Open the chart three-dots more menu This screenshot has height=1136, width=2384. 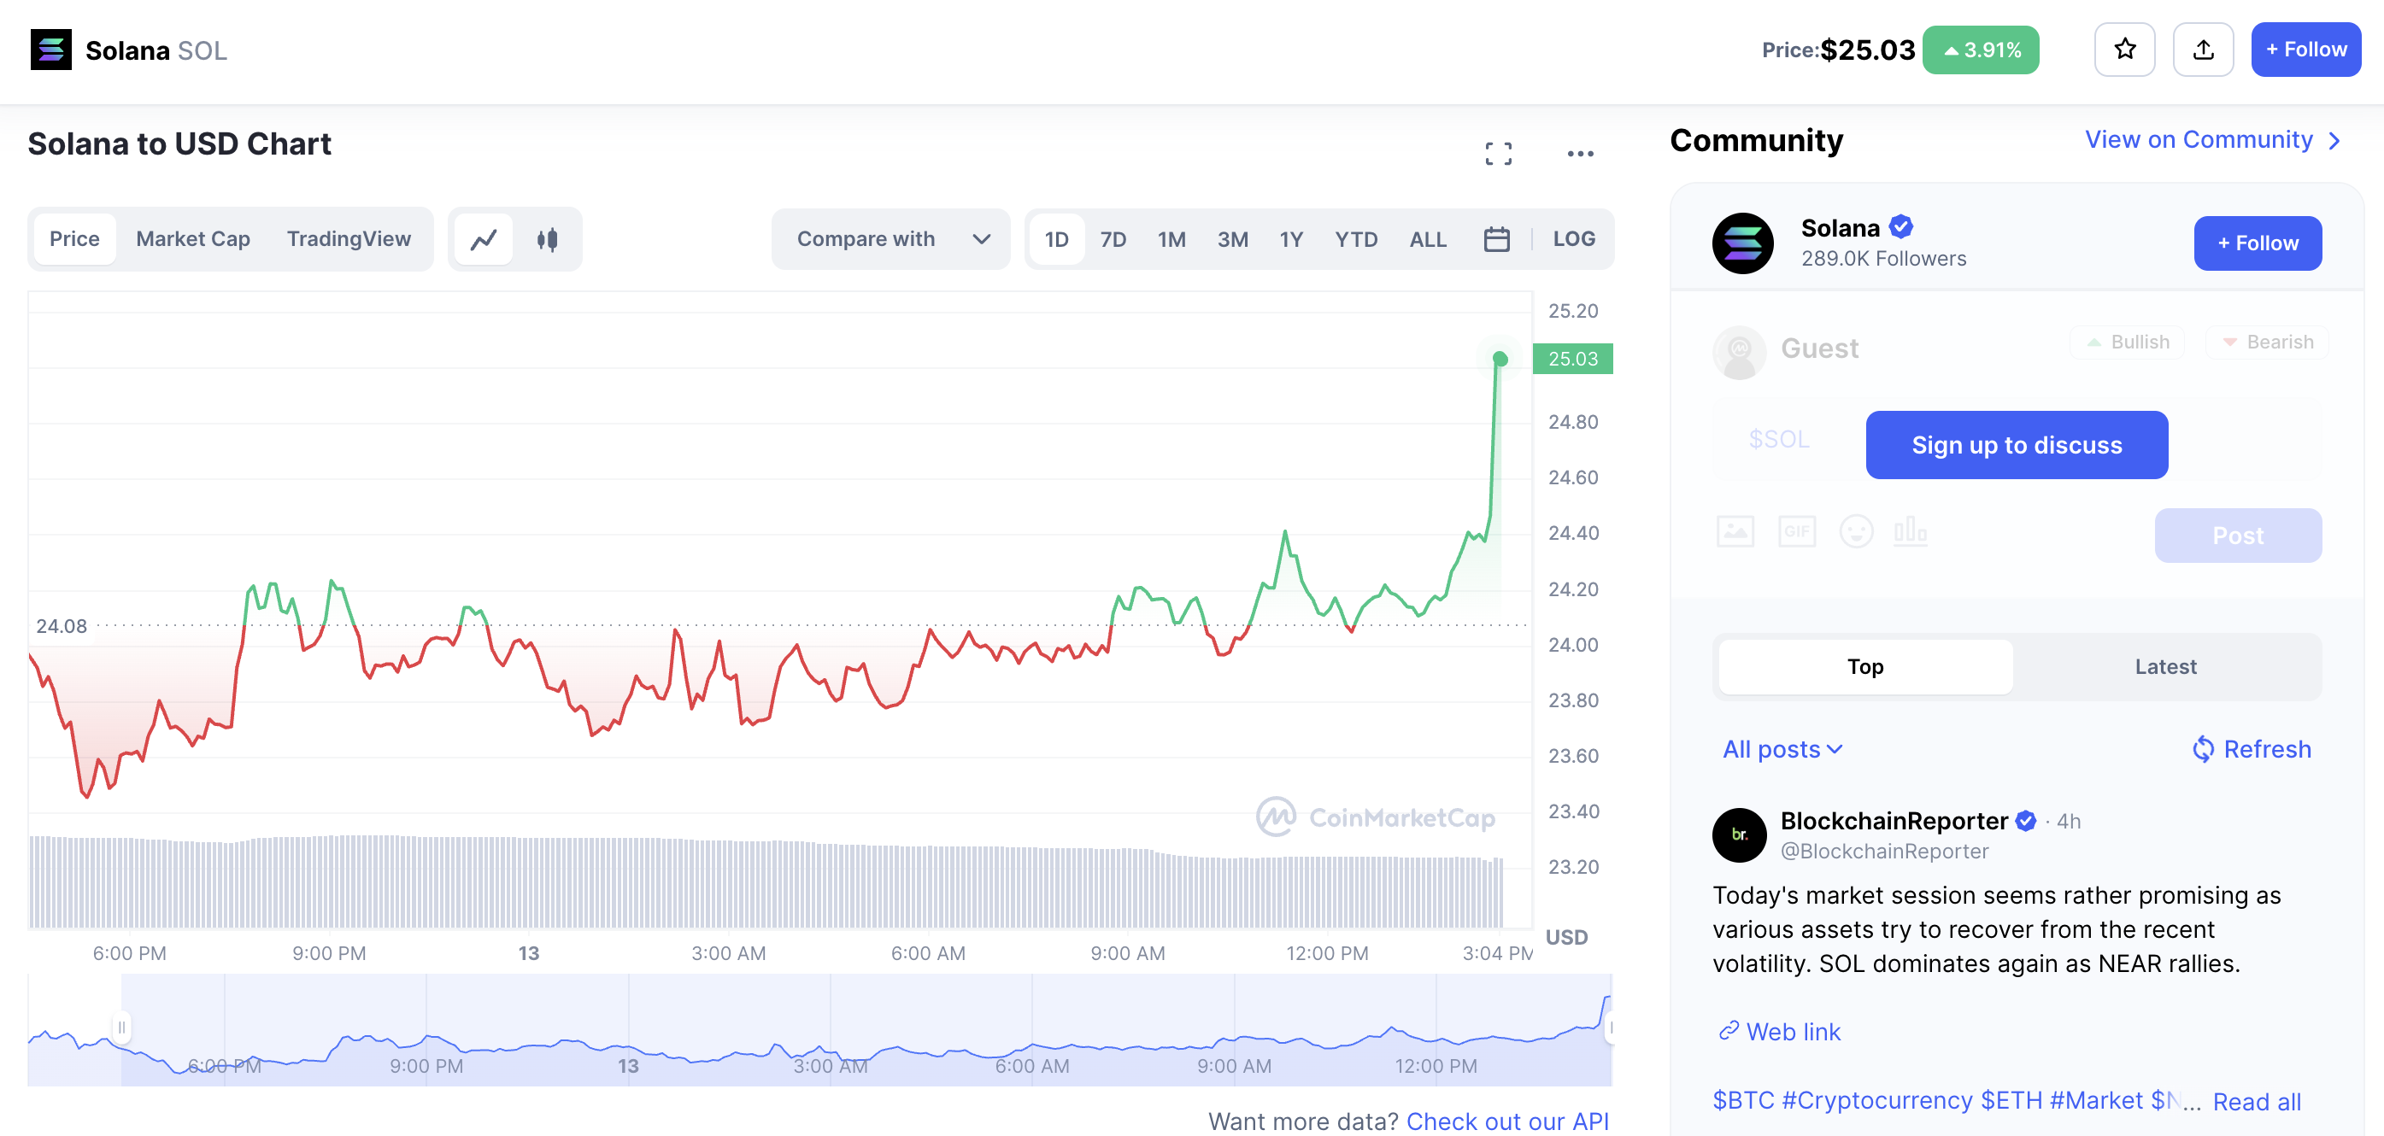tap(1580, 154)
